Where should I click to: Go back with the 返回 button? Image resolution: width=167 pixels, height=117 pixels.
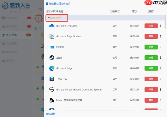click(39, 9)
